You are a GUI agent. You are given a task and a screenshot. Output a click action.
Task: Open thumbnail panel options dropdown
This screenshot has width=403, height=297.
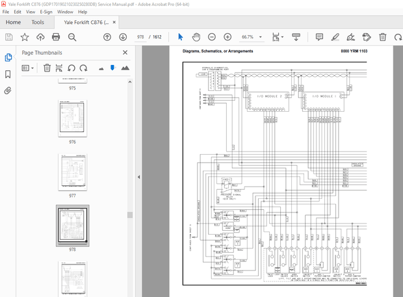pos(28,68)
